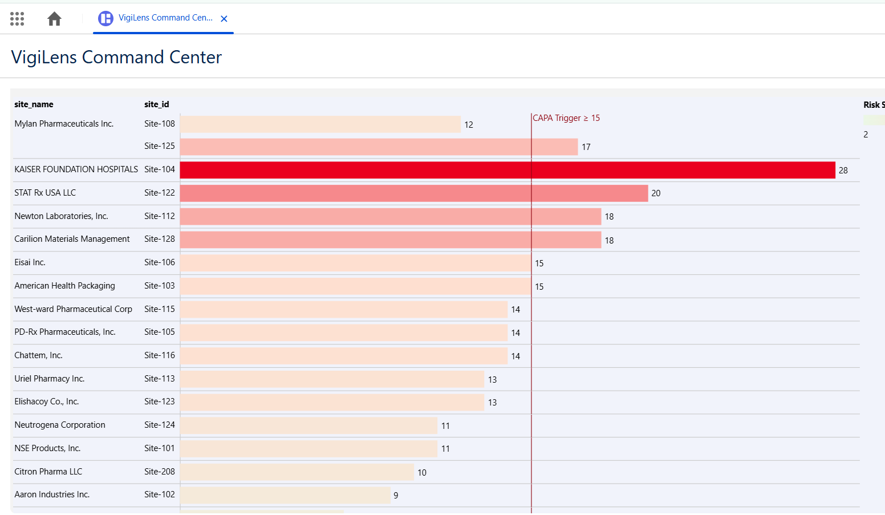The height and width of the screenshot is (515, 885).
Task: Click the Site-116 bar valued 14
Action: [x=344, y=356]
